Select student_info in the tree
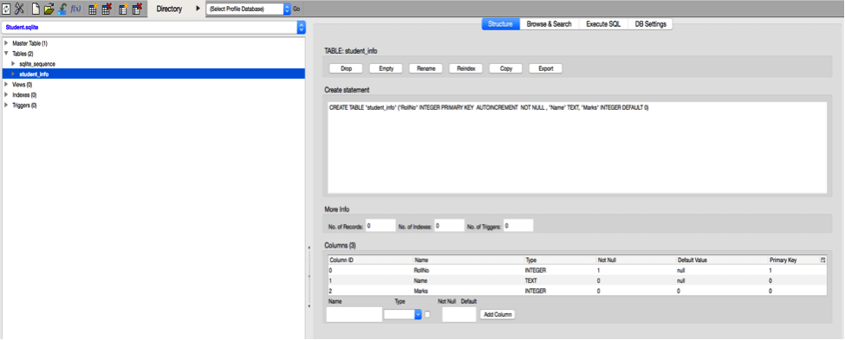This screenshot has height=340, width=845. pos(34,74)
